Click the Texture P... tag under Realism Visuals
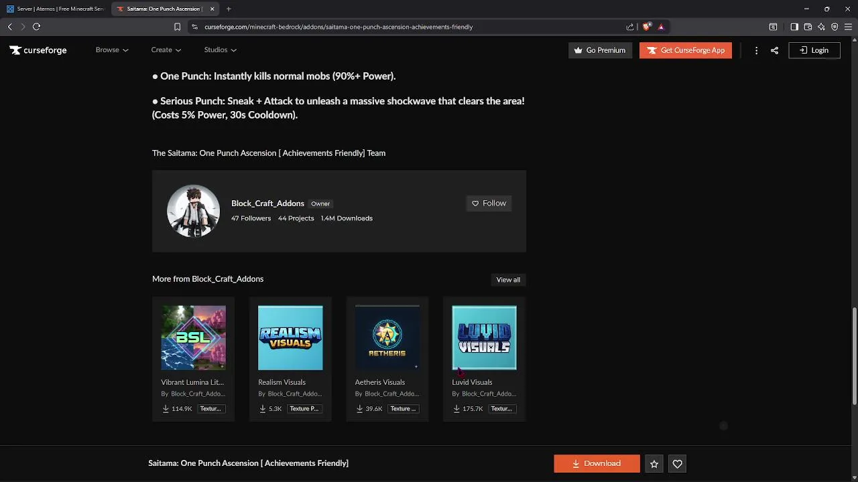Screen dimensions: 858x482 [x=304, y=408]
